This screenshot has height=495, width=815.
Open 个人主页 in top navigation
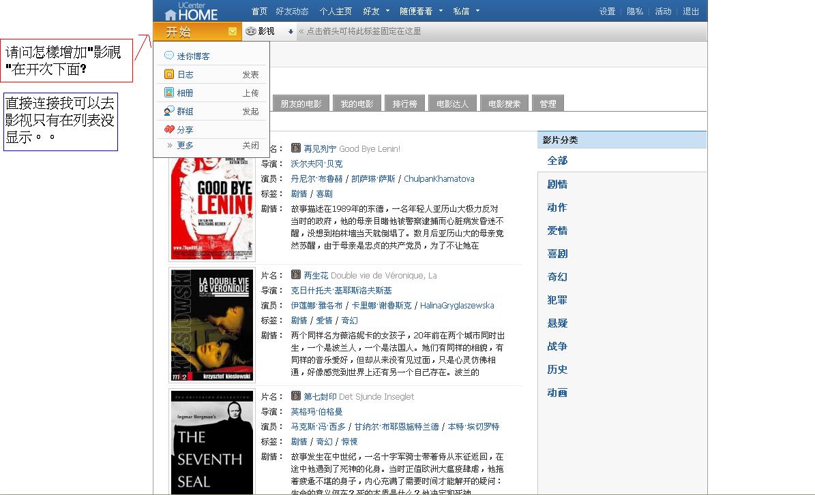point(336,12)
